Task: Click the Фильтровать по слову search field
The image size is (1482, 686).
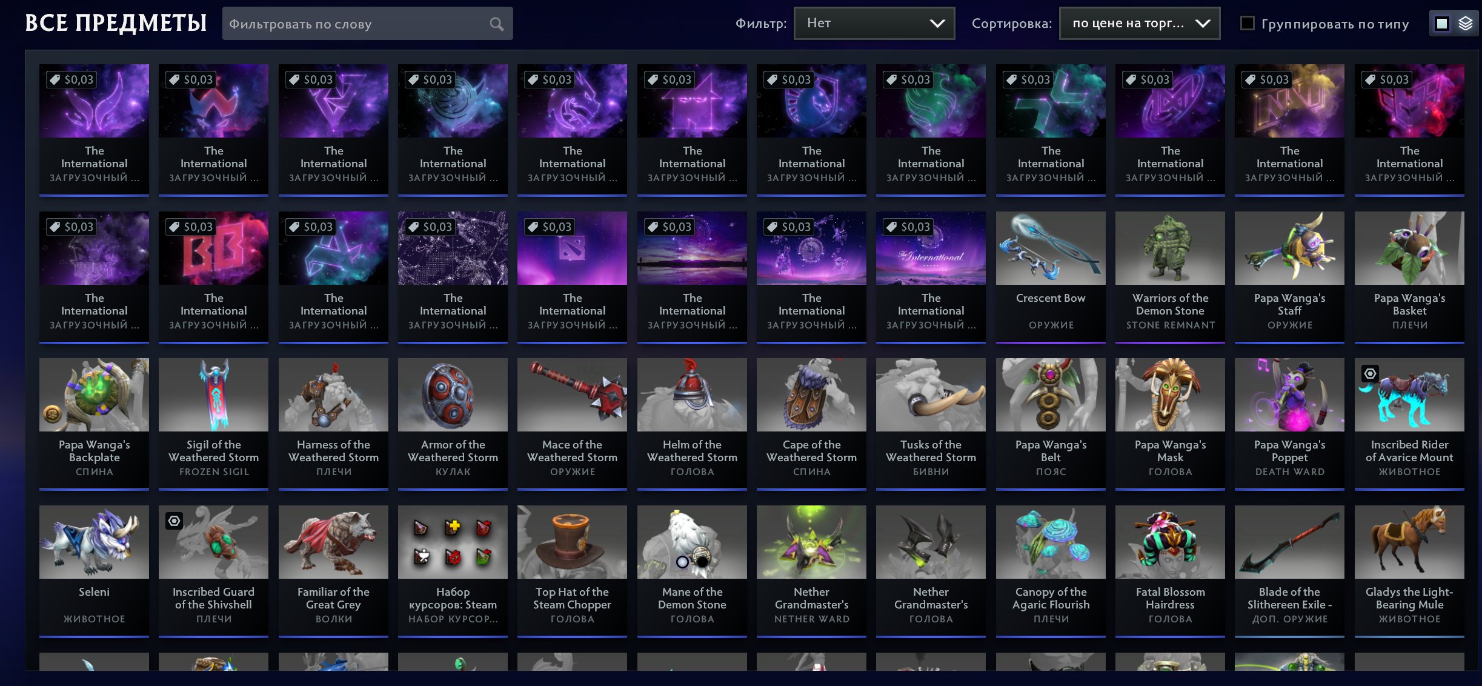Action: pos(367,24)
